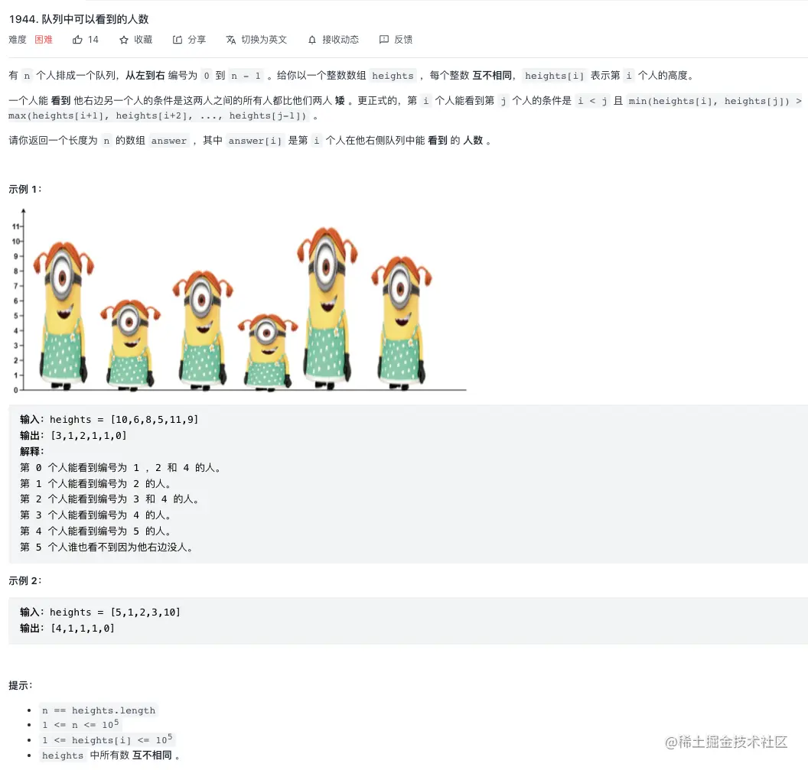The image size is (808, 770).
Task: Click the 收藏 label
Action: (143, 40)
